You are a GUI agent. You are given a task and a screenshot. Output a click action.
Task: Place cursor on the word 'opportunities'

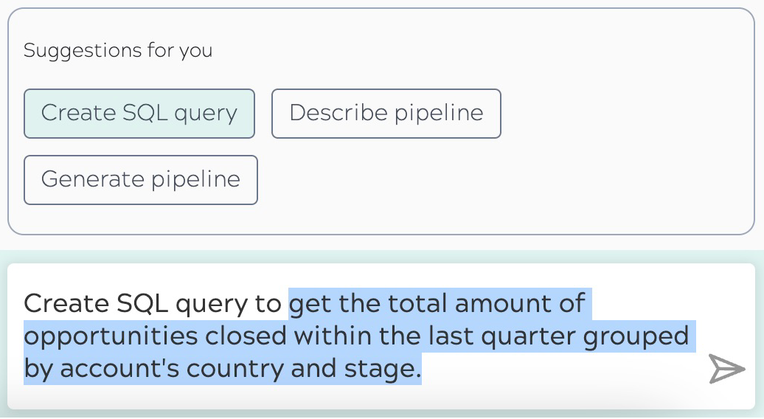point(111,336)
